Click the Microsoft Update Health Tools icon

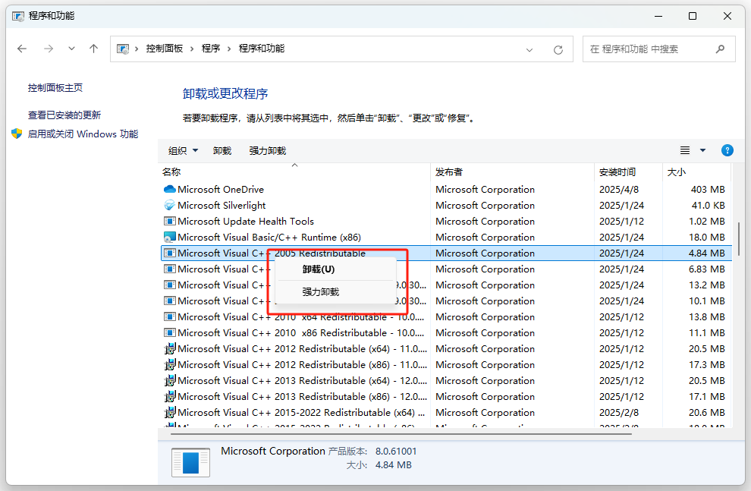pos(170,222)
